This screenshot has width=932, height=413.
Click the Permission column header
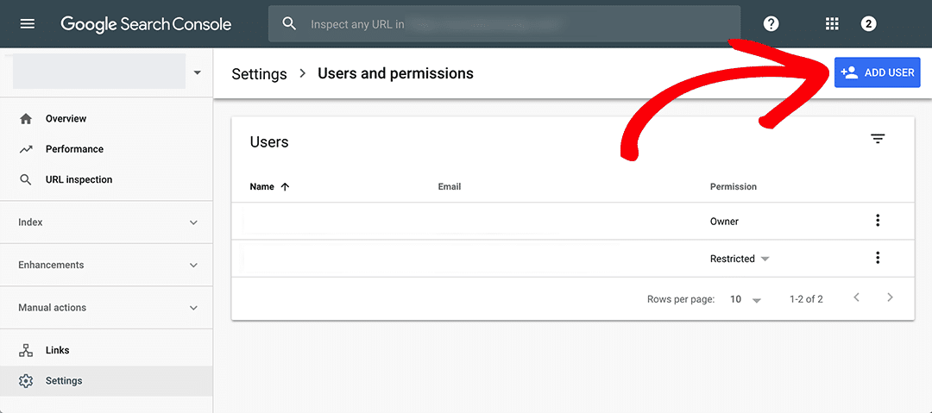tap(734, 186)
